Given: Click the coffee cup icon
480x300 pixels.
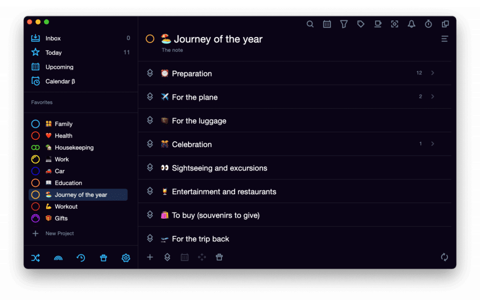Looking at the screenshot, I should click(378, 24).
